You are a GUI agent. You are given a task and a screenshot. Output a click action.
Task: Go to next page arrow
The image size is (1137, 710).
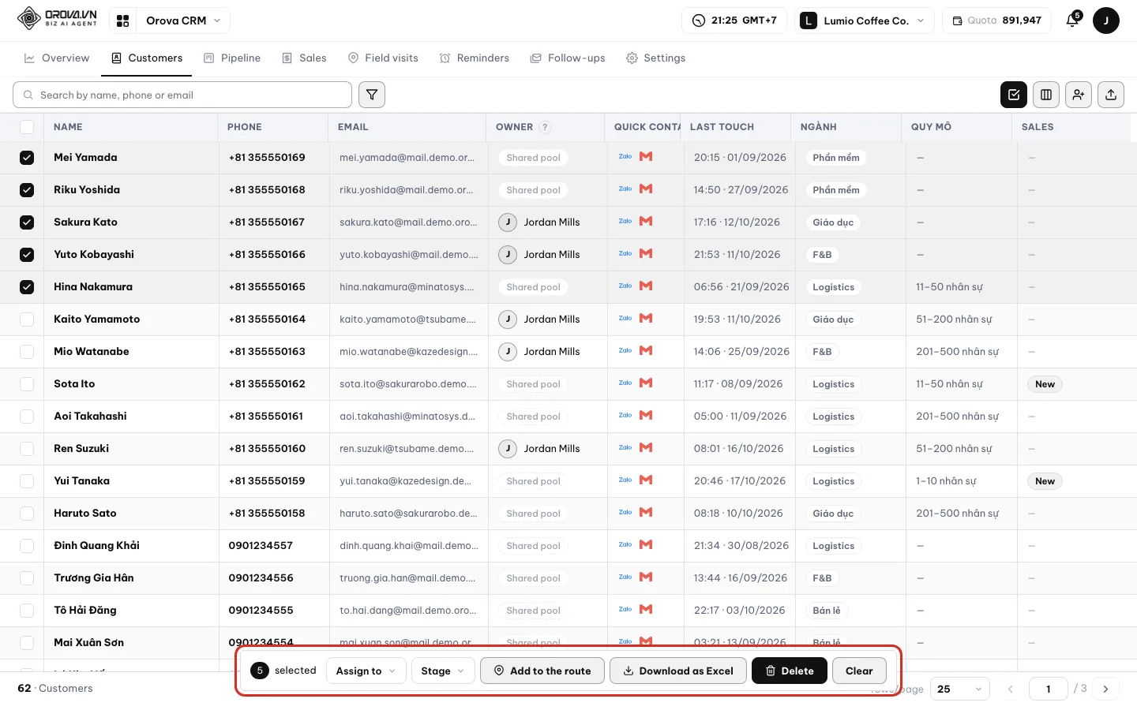[1106, 689]
